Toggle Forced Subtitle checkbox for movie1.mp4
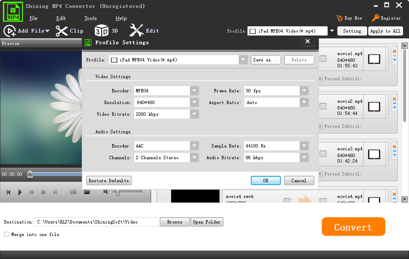Screen dimensions: 409x259 click(321, 79)
